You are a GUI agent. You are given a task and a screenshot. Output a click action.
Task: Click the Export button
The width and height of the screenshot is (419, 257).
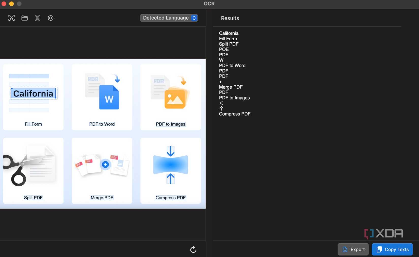coord(353,249)
